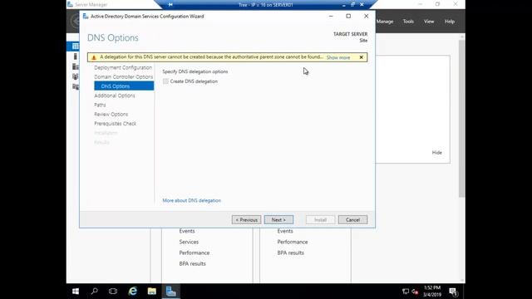532x299 pixels.
Task: Select the Local Server icon in Server Manager sidebar
Action: [x=76, y=56]
